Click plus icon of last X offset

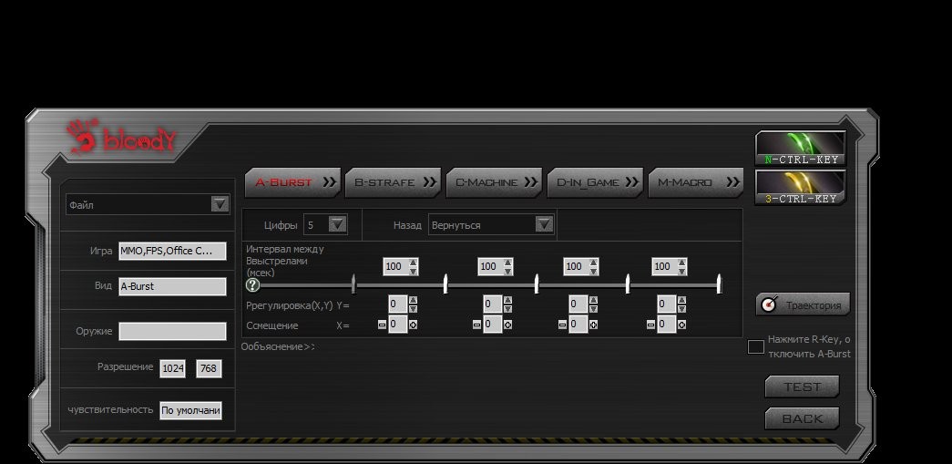681,325
